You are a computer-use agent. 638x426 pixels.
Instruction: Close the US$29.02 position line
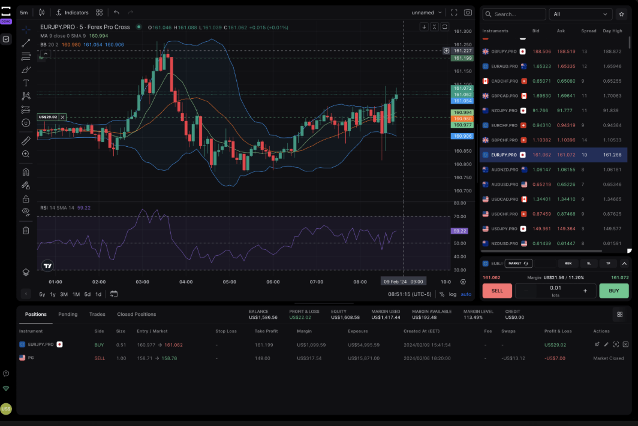click(62, 117)
